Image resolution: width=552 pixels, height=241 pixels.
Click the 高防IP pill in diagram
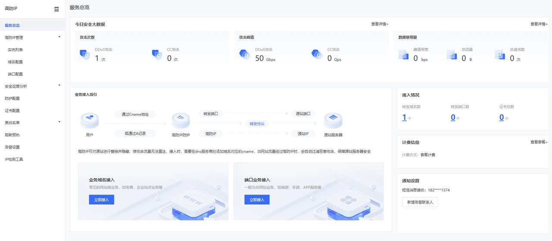tap(211, 134)
